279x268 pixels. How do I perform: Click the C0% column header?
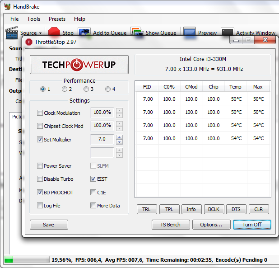[x=169, y=87]
